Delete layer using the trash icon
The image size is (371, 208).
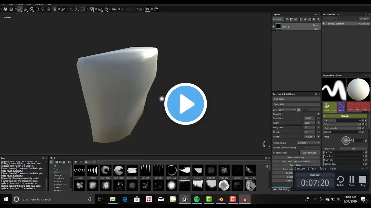coord(318,19)
